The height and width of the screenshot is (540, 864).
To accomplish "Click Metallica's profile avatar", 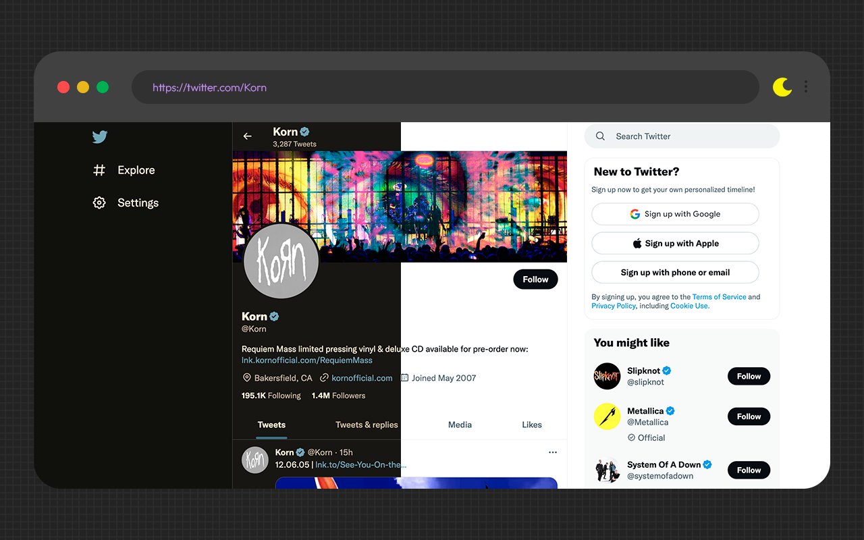I will [x=607, y=416].
